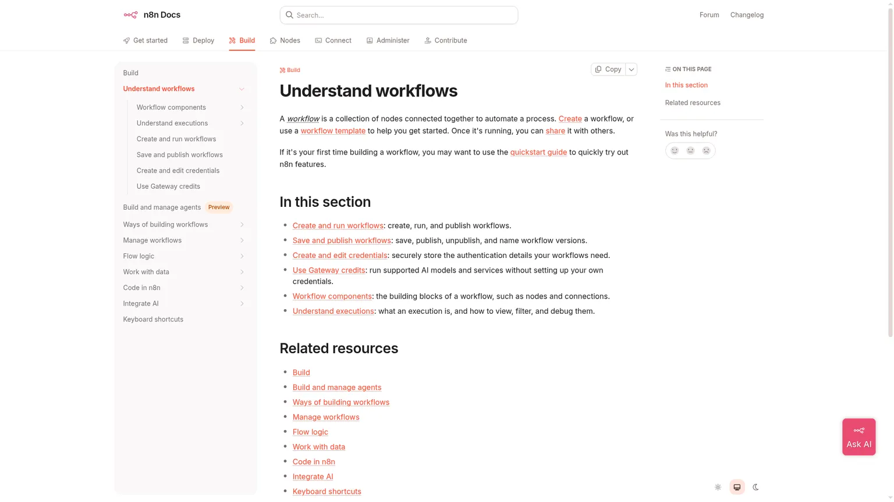Select Use Gateway credits in the sidebar
The image size is (894, 502).
pos(168,187)
